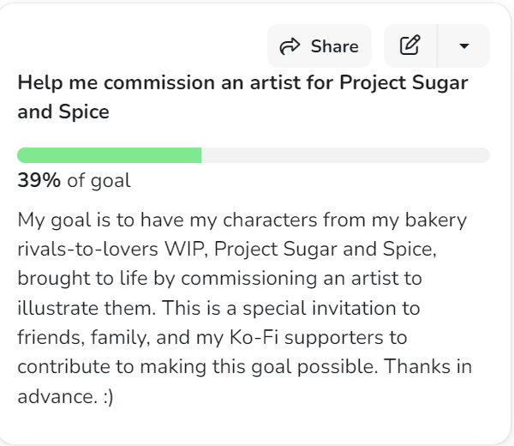Open the edit goal pencil icon
The height and width of the screenshot is (446, 514).
click(x=409, y=45)
